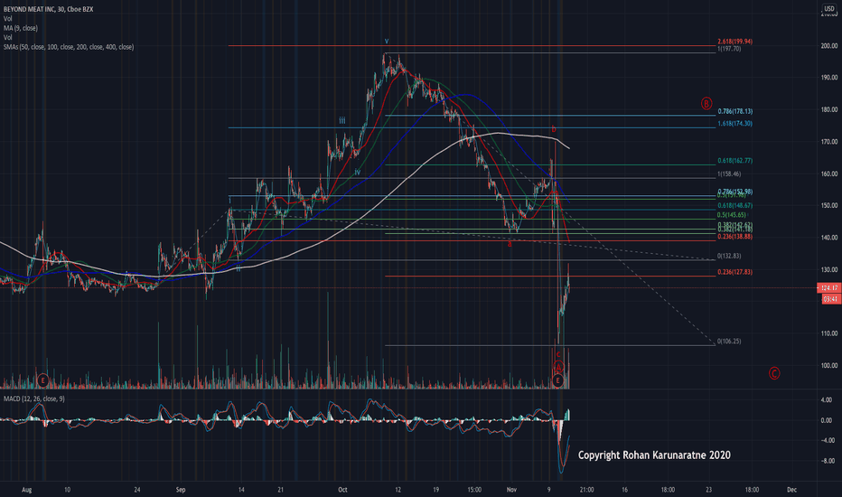Click the 1.618(174.30) Fibonacci label
The height and width of the screenshot is (497, 842).
point(734,124)
